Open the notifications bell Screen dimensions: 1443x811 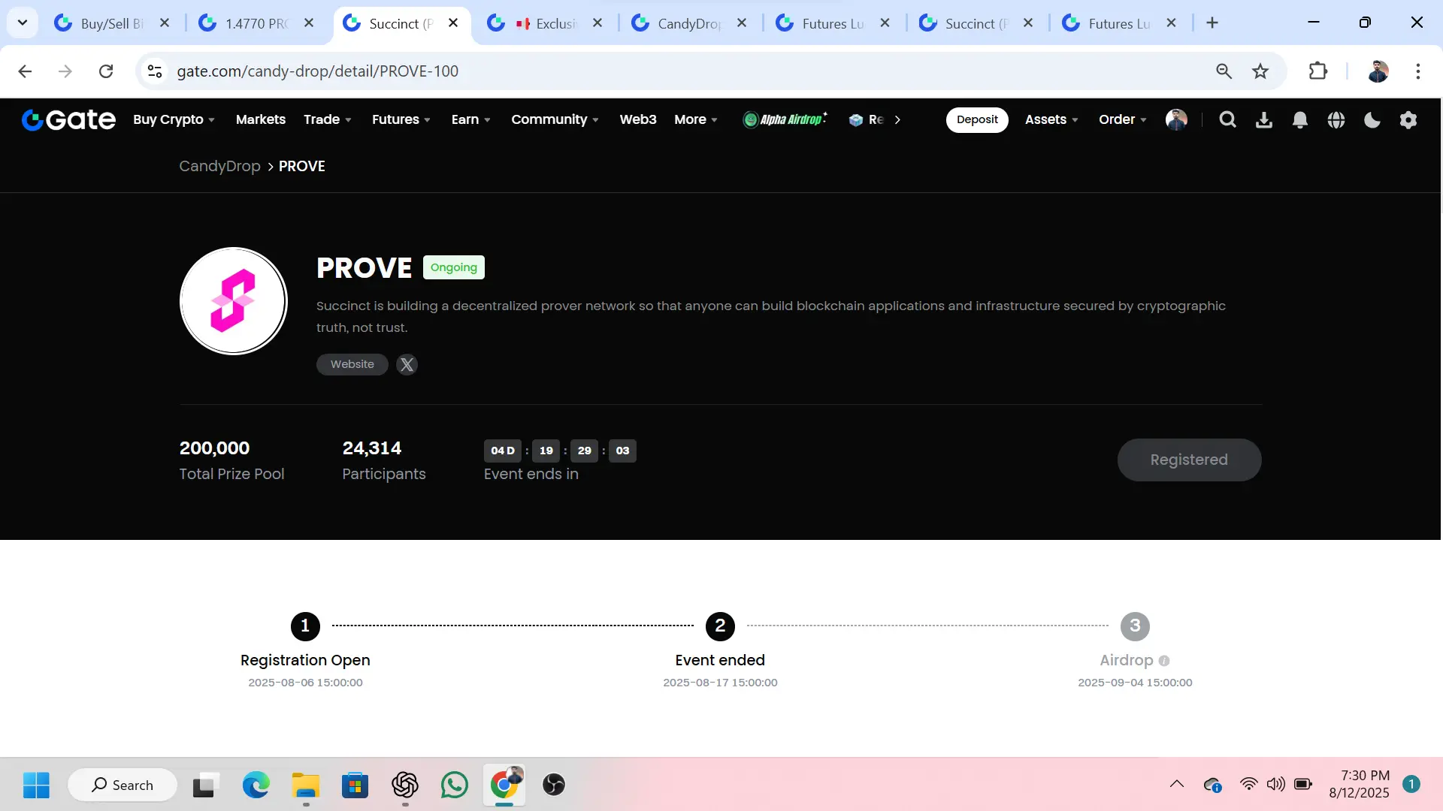pyautogui.click(x=1300, y=119)
